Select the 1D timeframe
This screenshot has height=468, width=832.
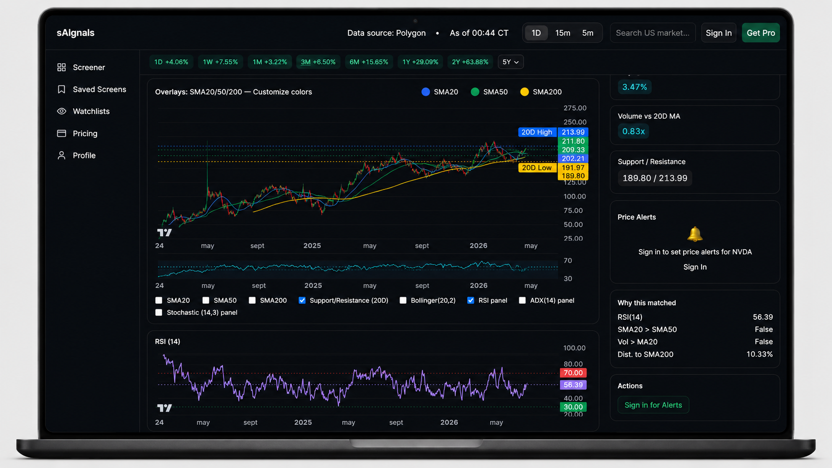536,33
